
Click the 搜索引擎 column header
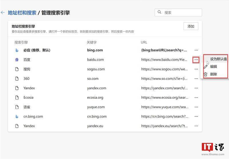pos(21,42)
